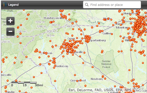Click the marker at Greenwood
The width and height of the screenshot is (147, 93).
[x=80, y=80]
